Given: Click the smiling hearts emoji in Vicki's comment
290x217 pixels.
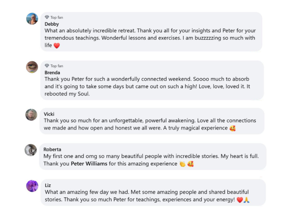Looking at the screenshot, I should tap(233, 128).
